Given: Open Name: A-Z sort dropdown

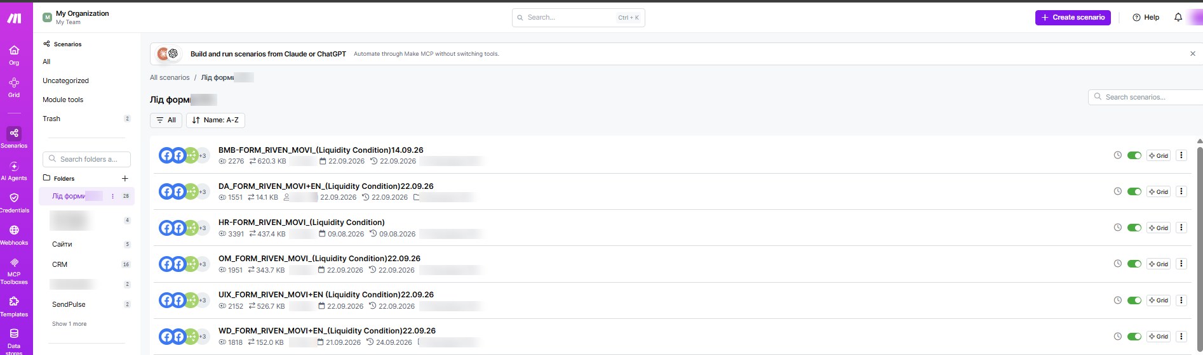Looking at the screenshot, I should click(x=215, y=120).
